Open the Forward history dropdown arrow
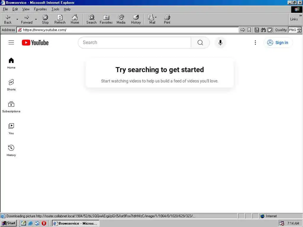 coord(36,20)
